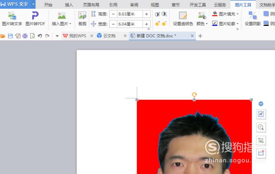Increase picture brightness sun icon
Image resolution: width=275 pixels, height=174 pixels.
(x=157, y=23)
